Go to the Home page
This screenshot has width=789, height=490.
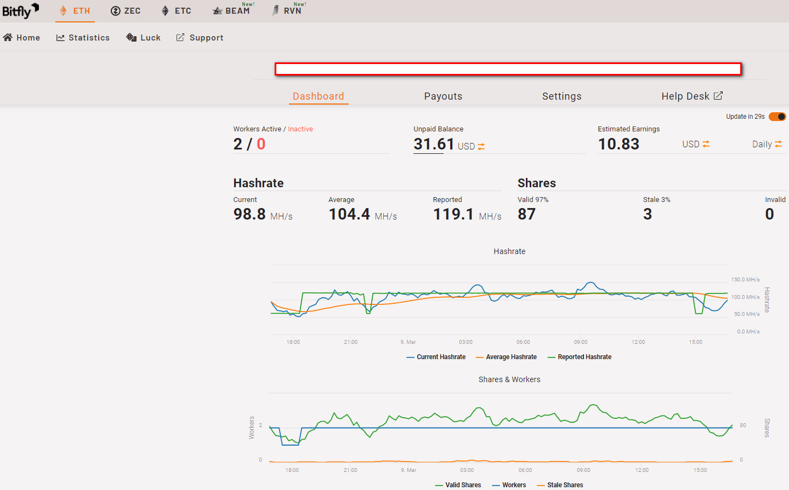[x=22, y=38]
